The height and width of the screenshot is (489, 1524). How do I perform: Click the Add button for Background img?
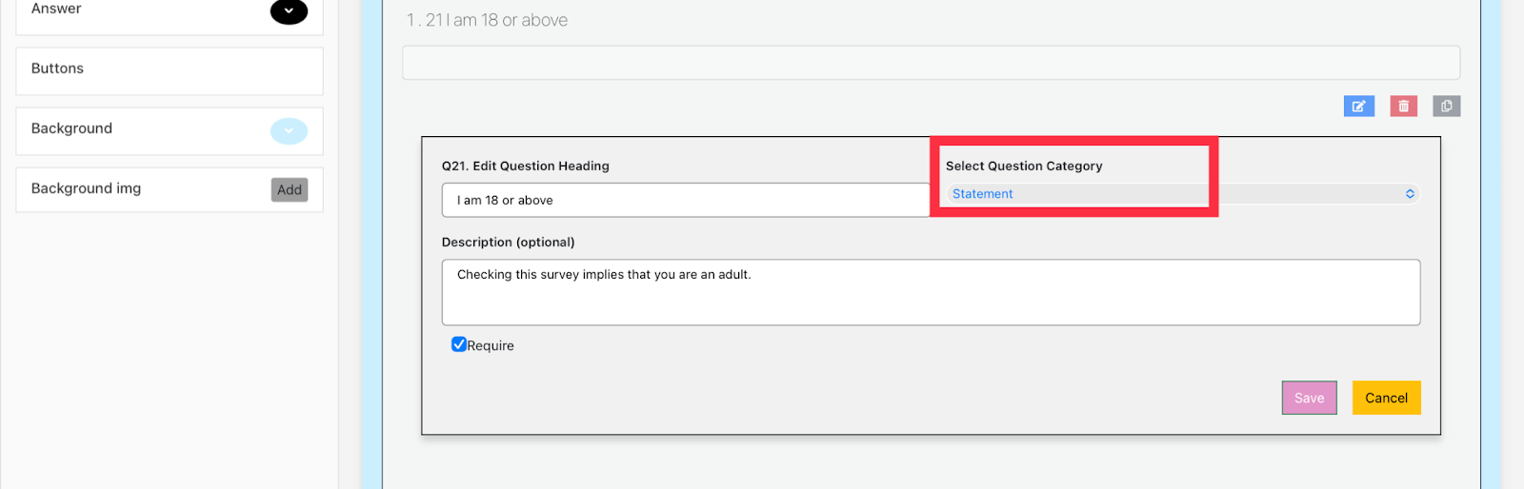tap(290, 190)
